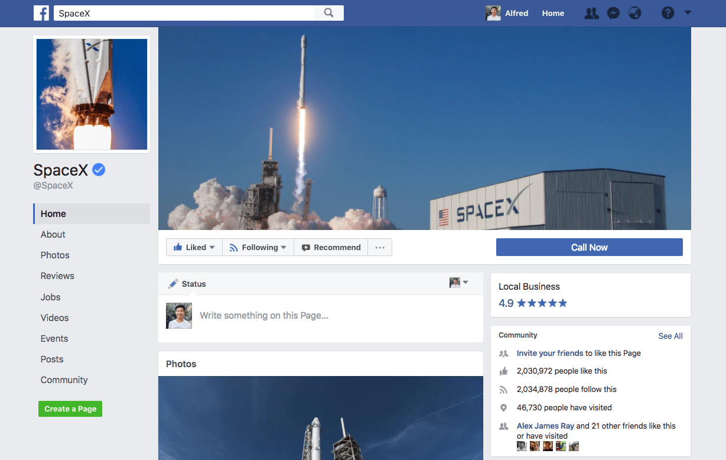726x460 pixels.
Task: Open the post-as identity dropdown in Status
Action: pyautogui.click(x=458, y=283)
